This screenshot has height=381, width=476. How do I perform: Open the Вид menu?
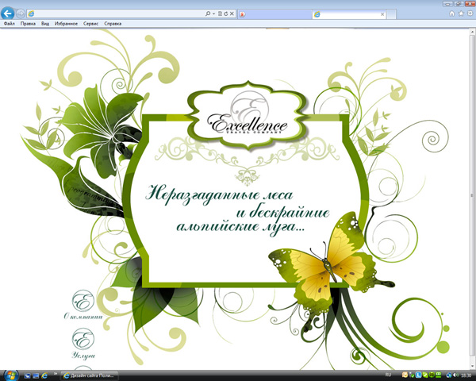pos(45,23)
